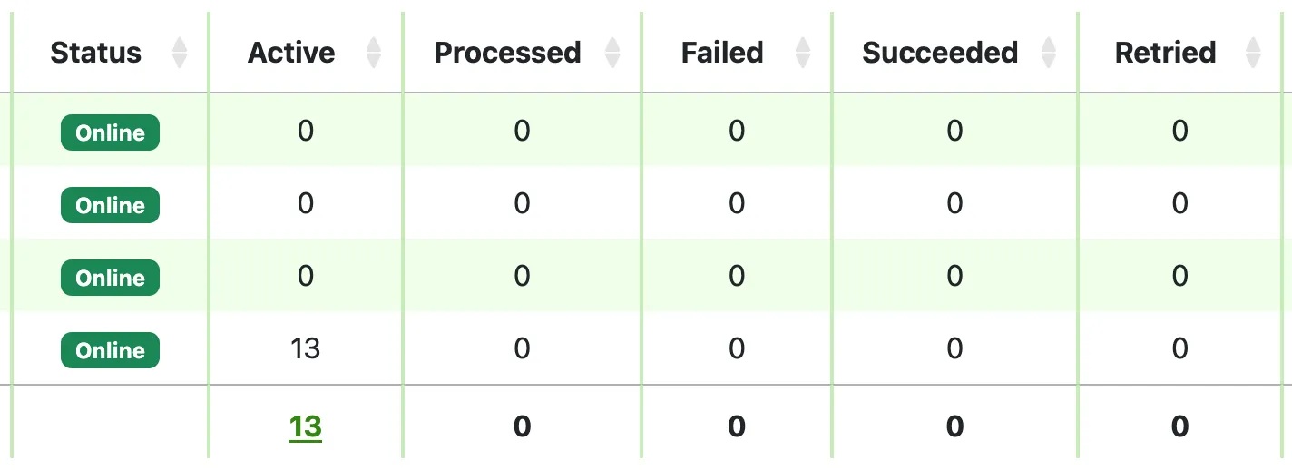
Task: Open the underlined 13 active tasks link
Action: point(305,426)
